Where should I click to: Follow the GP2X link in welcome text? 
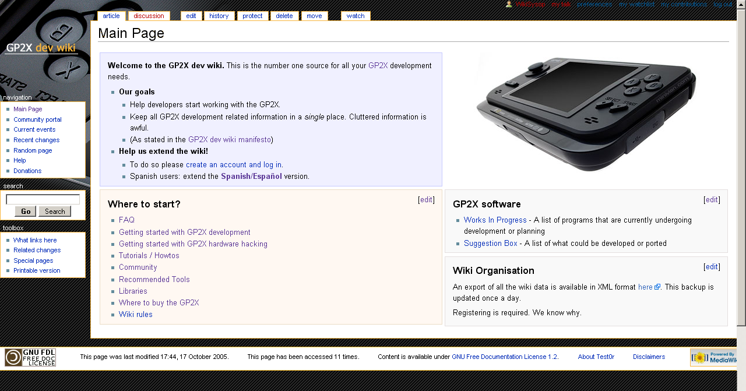pyautogui.click(x=378, y=66)
